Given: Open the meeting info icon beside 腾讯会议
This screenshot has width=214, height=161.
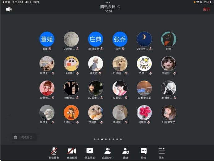Looking at the screenshot, I should (119, 7).
